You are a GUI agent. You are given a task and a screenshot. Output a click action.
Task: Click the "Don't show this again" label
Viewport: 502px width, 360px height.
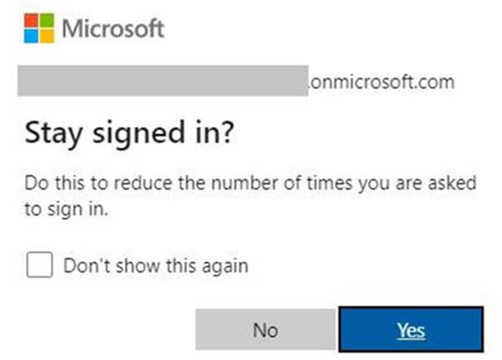pos(155,266)
